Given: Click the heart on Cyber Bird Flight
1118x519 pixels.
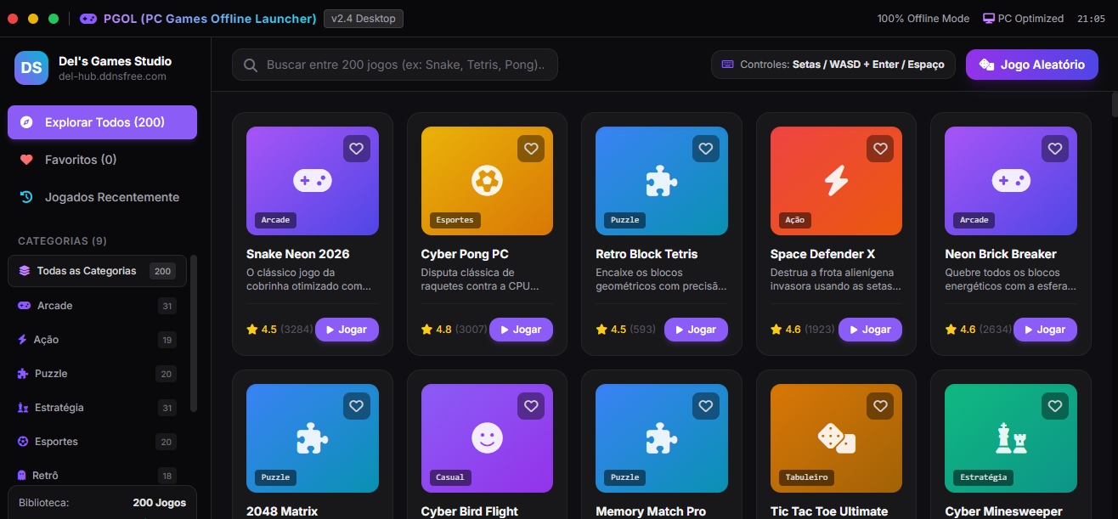Looking at the screenshot, I should tap(531, 406).
